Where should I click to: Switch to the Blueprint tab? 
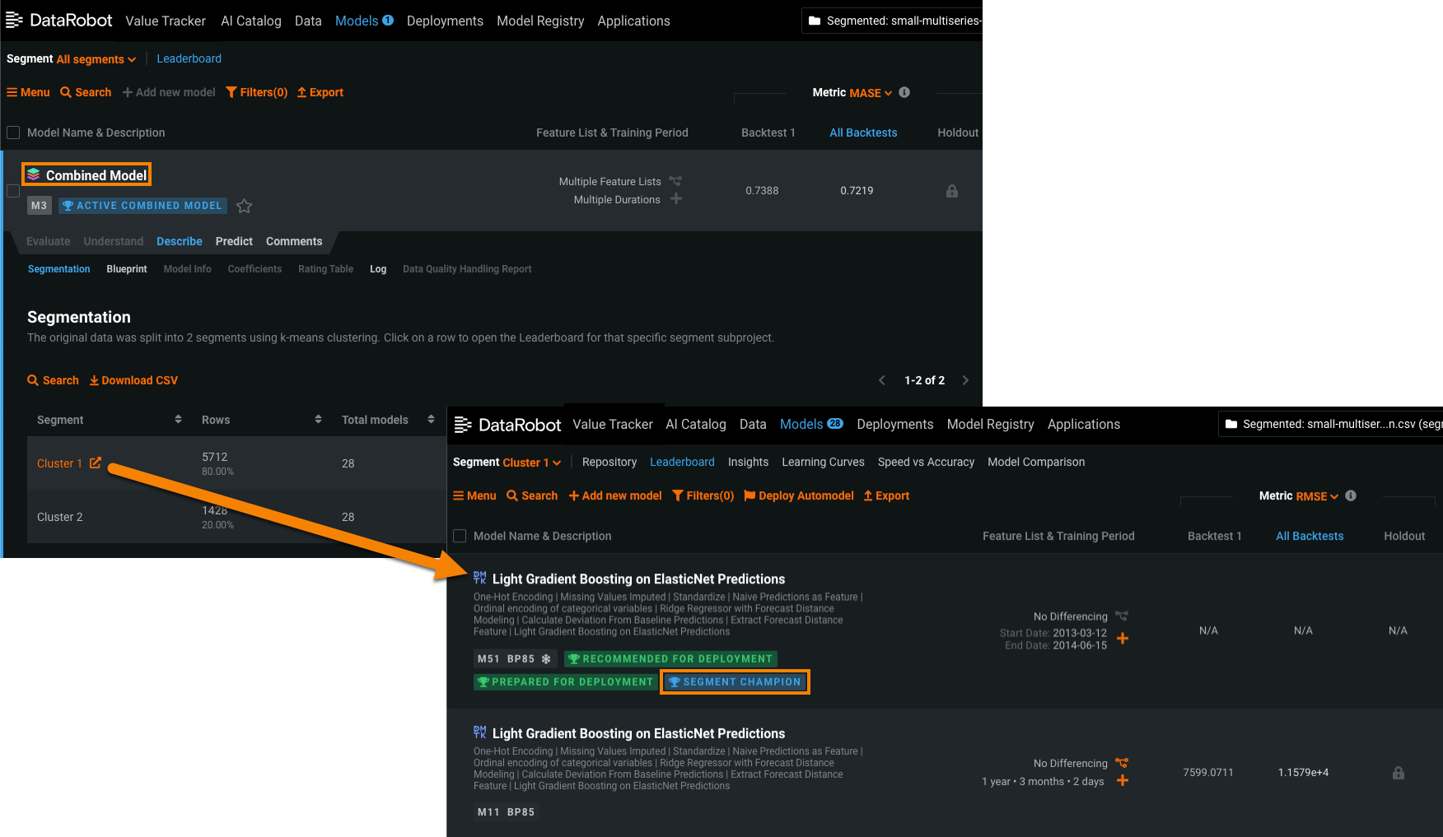point(127,269)
